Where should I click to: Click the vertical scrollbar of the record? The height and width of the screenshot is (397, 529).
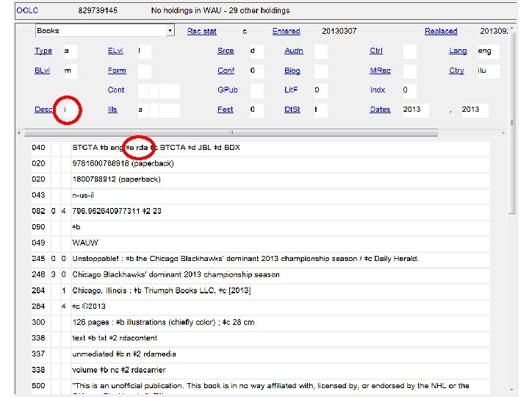(x=512, y=121)
